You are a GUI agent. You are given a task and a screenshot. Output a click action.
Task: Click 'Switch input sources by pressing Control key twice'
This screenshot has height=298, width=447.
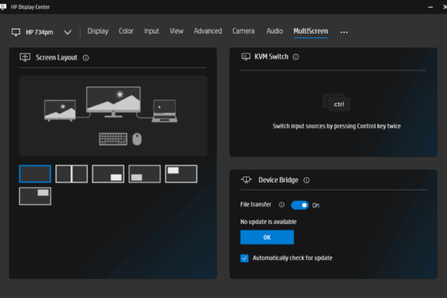337,126
